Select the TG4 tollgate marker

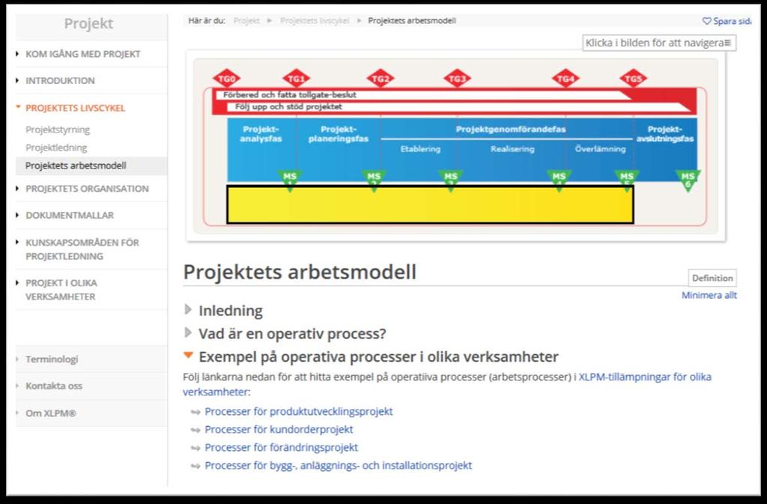tap(566, 78)
